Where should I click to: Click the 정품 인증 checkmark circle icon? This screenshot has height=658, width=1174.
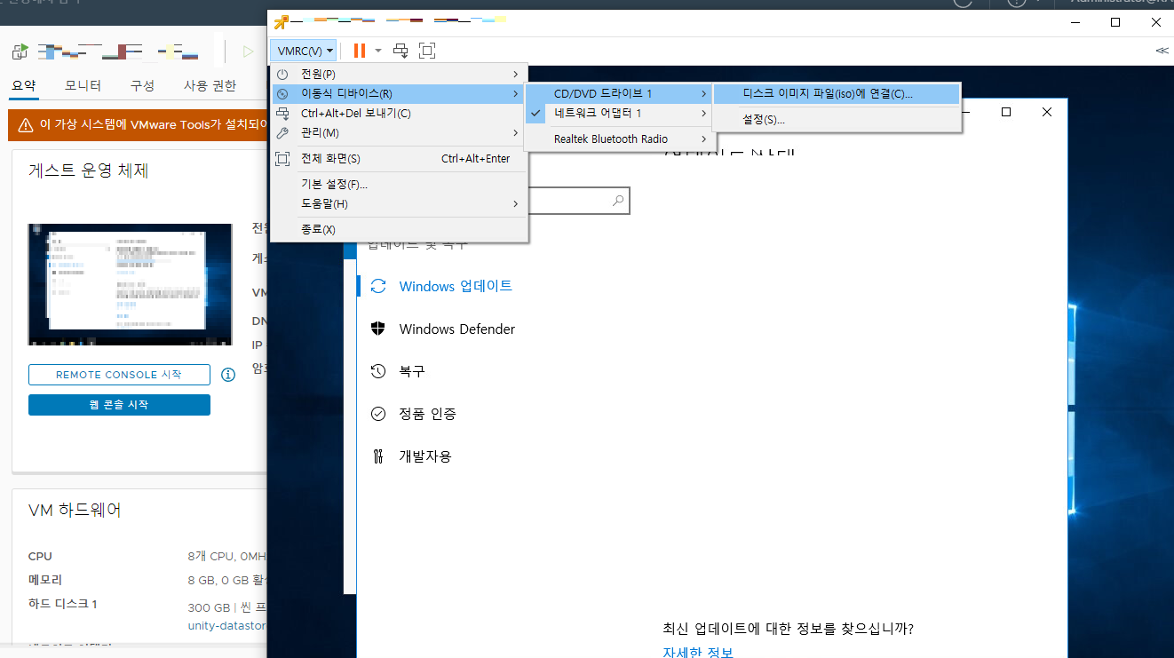tap(378, 414)
